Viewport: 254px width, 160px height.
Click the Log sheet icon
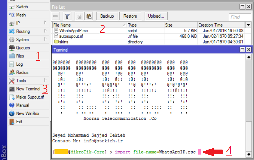pyautogui.click(x=12, y=64)
